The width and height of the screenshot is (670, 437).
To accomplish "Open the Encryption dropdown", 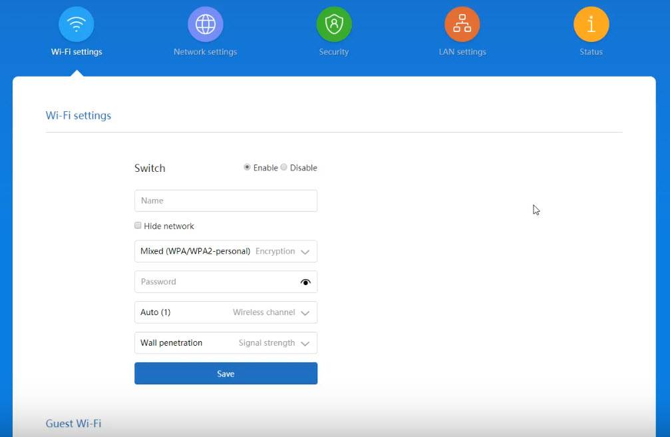I will point(226,251).
